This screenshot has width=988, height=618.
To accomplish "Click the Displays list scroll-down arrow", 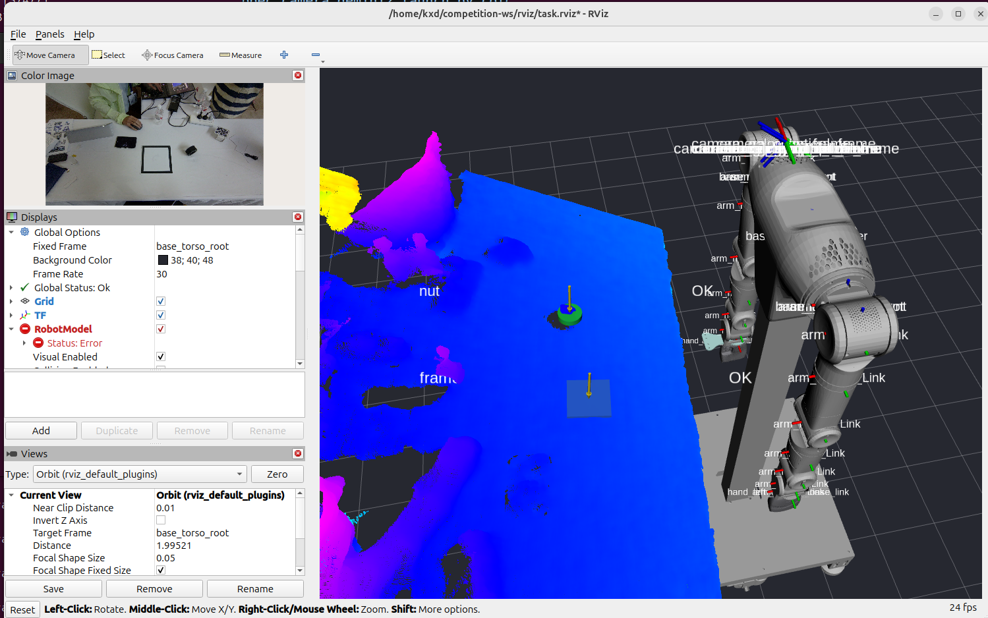I will click(300, 364).
